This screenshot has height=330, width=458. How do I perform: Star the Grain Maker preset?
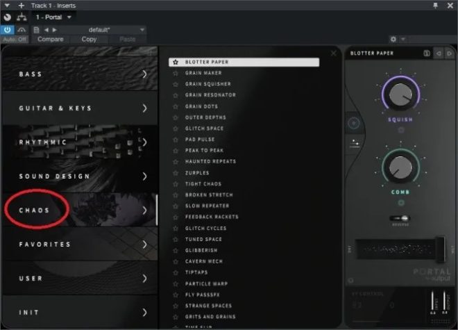coord(176,73)
